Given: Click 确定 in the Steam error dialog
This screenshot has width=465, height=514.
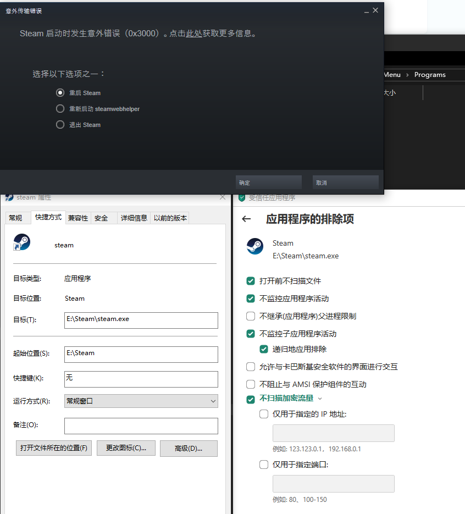Looking at the screenshot, I should tap(268, 183).
